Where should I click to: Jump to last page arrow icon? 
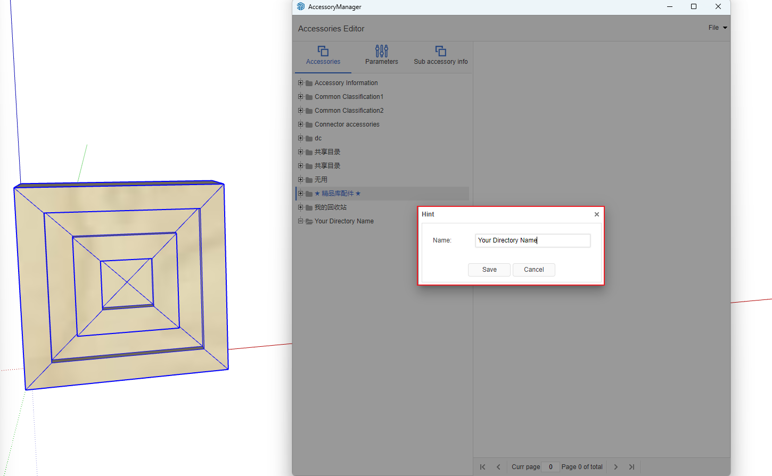click(x=631, y=467)
